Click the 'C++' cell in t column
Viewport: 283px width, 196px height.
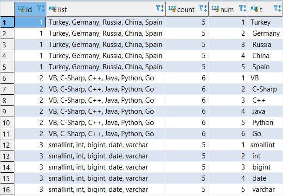(265, 100)
